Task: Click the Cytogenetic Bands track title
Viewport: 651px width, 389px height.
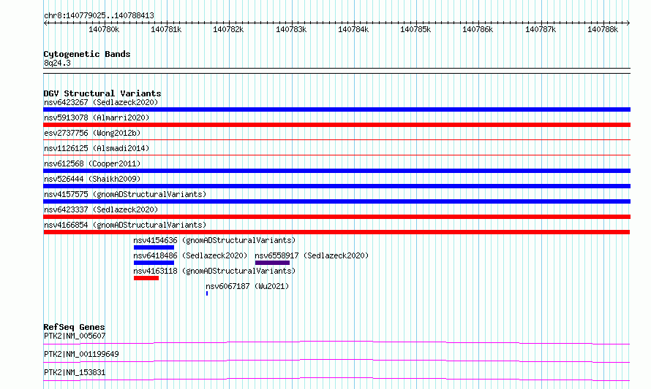Action: click(x=87, y=54)
